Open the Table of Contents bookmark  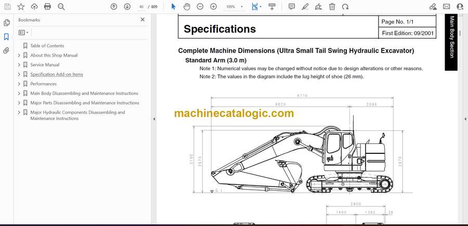47,46
